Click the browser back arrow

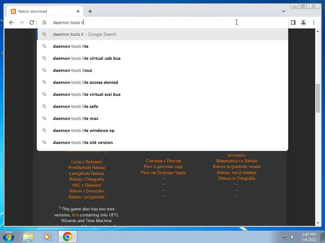coord(11,22)
